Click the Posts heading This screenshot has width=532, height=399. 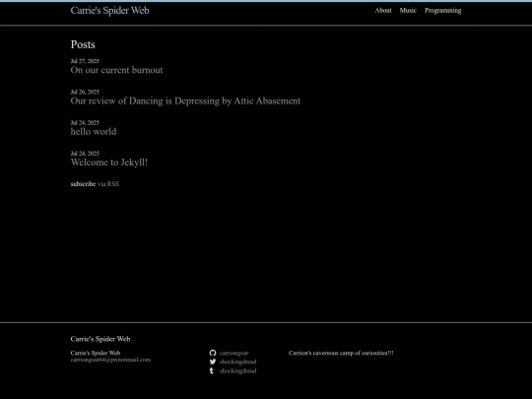(83, 44)
